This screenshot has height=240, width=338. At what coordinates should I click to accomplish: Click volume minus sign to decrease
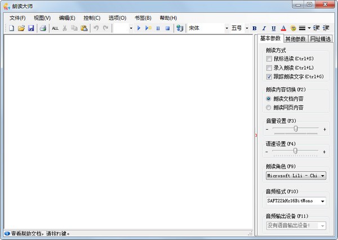click(x=267, y=130)
